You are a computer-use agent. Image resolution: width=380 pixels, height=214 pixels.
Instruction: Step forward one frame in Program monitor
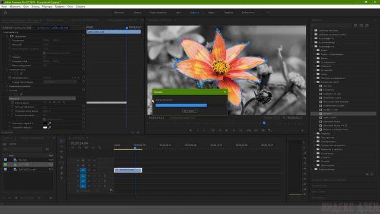(x=233, y=131)
